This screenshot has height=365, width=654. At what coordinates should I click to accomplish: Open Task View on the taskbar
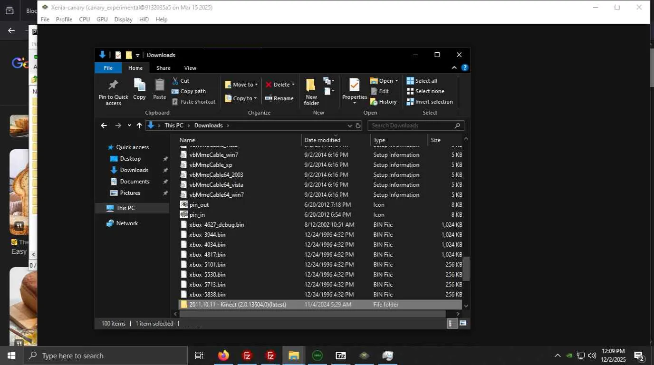point(199,355)
